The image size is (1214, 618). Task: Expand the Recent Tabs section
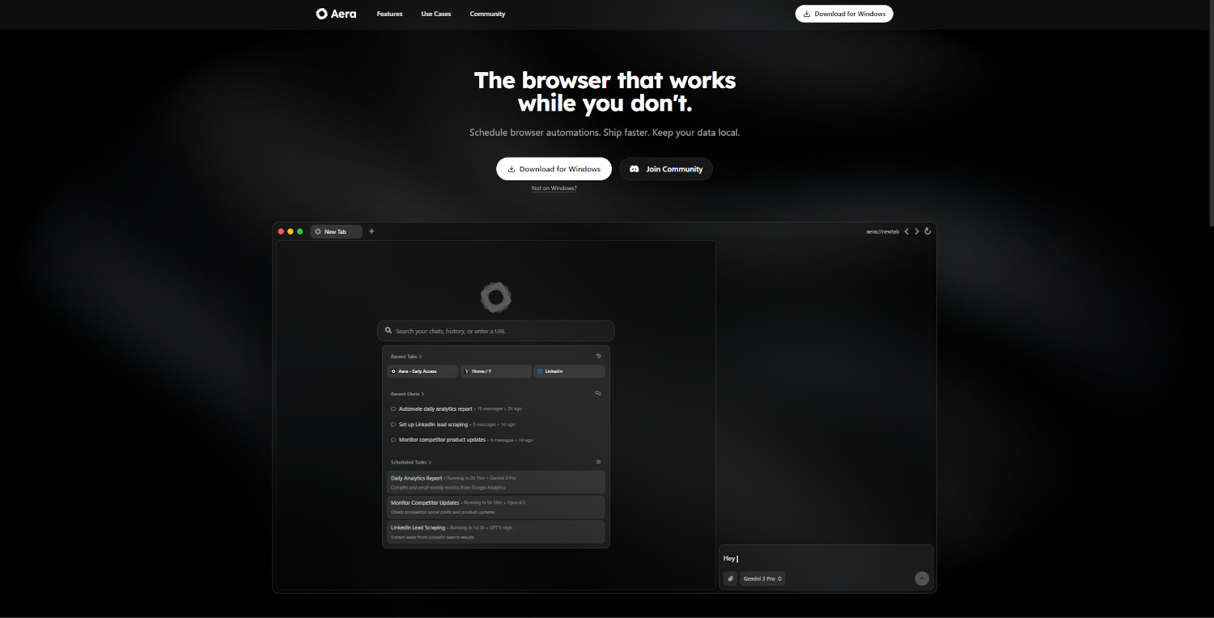point(406,356)
